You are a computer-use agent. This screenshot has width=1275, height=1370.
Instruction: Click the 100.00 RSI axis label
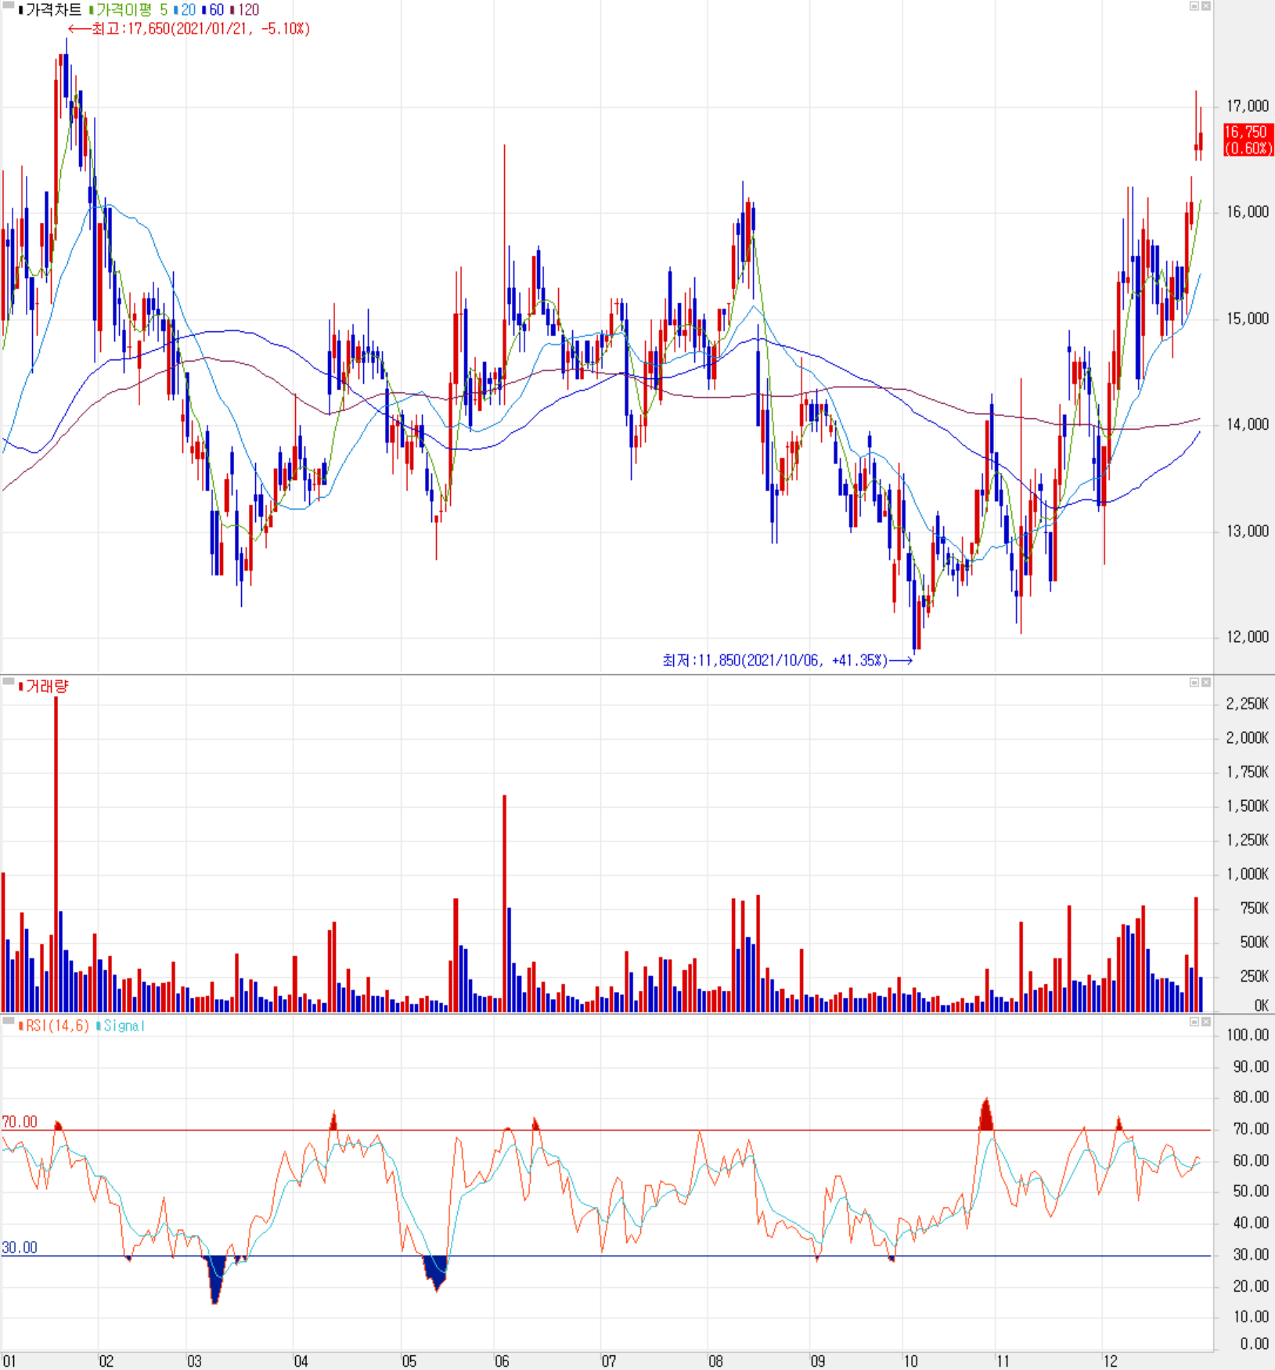coord(1248,1035)
